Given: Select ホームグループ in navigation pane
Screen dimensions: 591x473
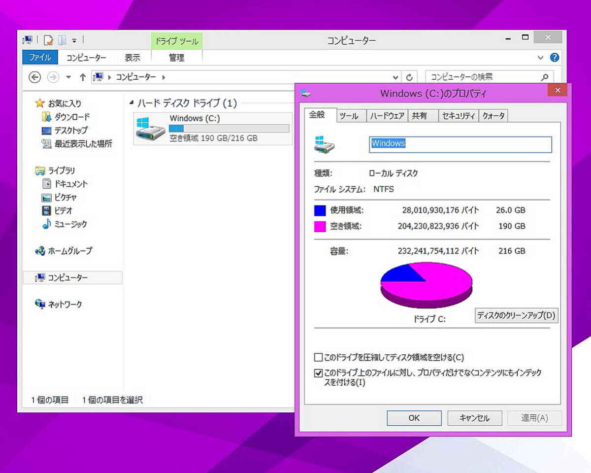Looking at the screenshot, I should [x=69, y=251].
